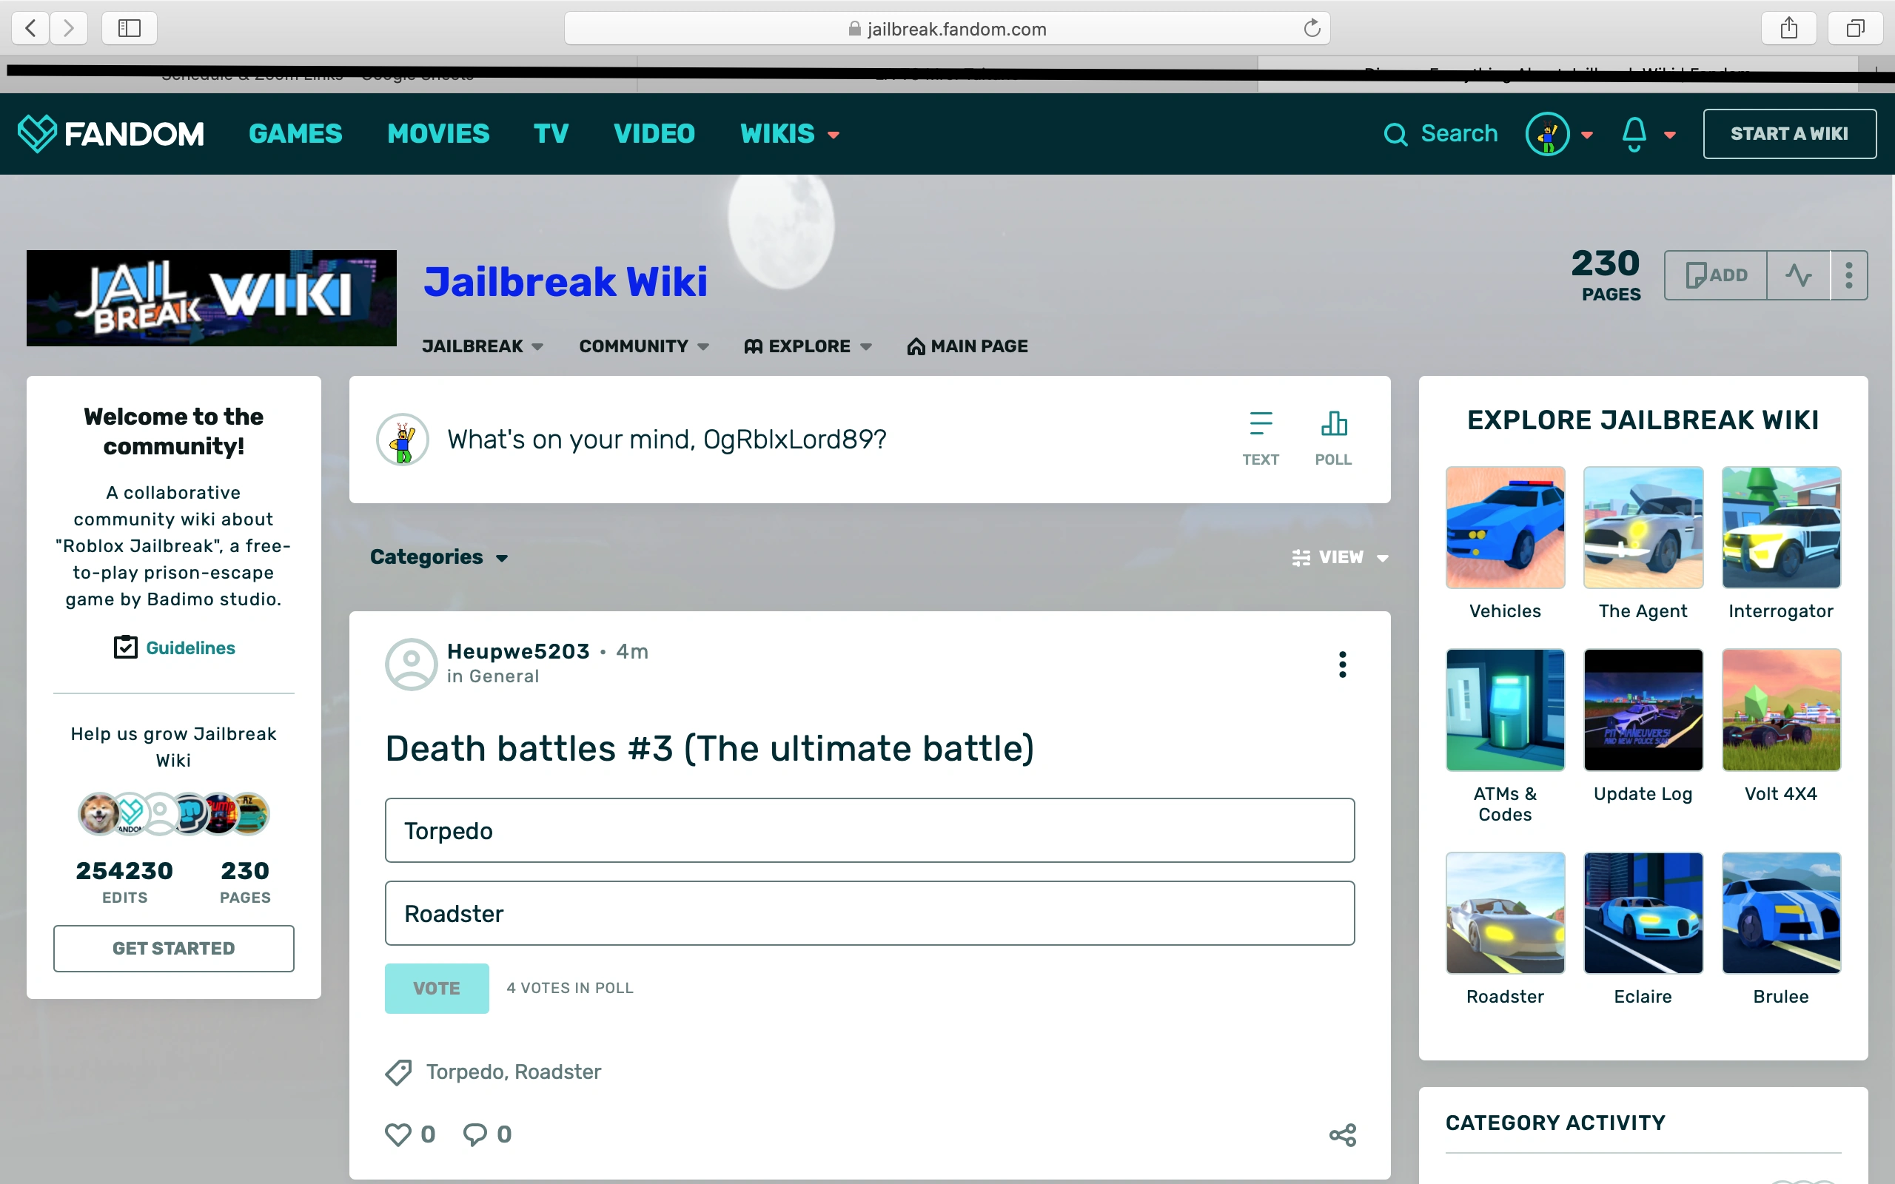Create a new Poll post
The image size is (1895, 1184).
(1332, 438)
